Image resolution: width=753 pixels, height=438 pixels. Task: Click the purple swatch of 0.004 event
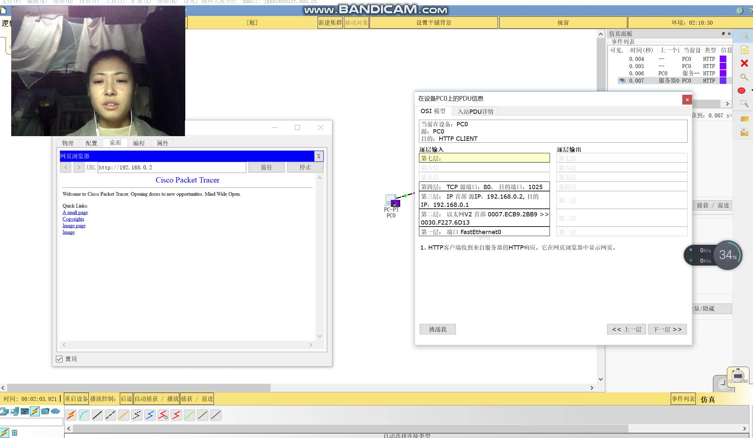click(x=723, y=59)
